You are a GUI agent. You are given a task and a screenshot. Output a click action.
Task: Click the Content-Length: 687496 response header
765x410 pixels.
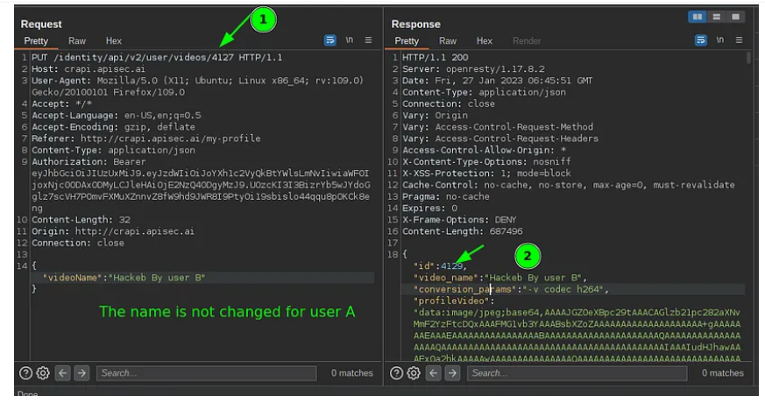pos(462,231)
